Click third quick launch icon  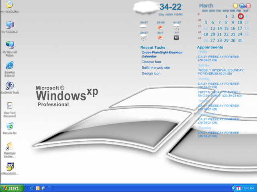coord(43,188)
